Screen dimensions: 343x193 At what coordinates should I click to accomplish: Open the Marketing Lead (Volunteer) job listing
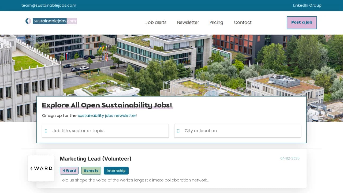click(95, 159)
